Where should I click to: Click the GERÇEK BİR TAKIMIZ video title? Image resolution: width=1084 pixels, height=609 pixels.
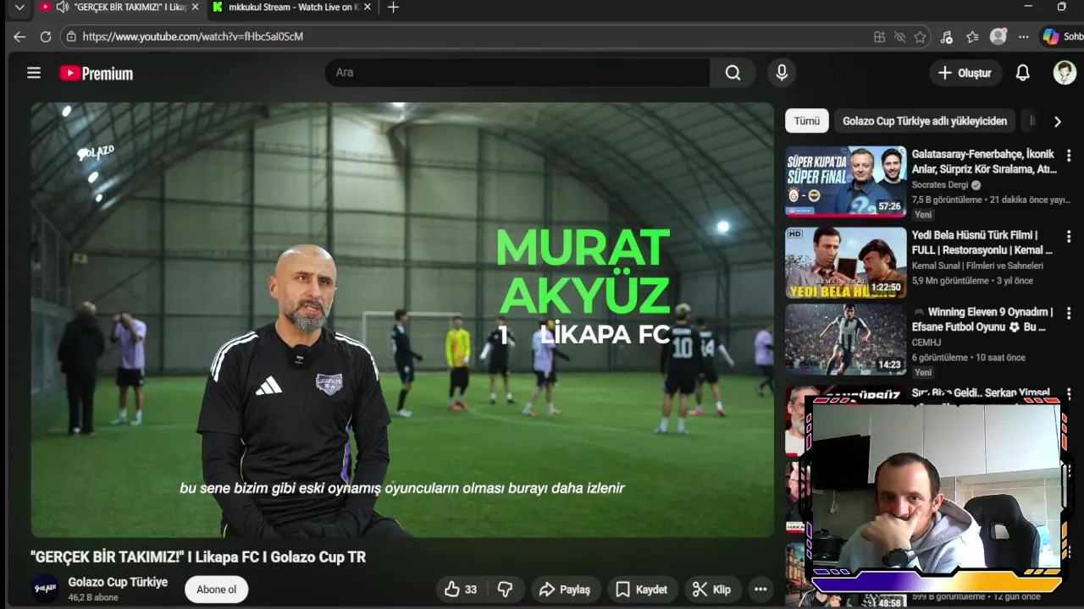click(198, 557)
